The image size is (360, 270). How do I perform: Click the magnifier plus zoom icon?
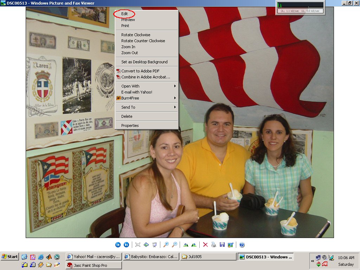(166, 245)
